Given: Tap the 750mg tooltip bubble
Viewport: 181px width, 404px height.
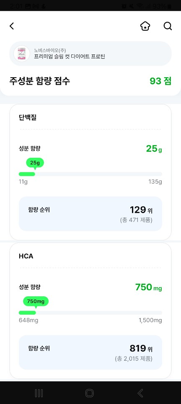Looking at the screenshot, I should click(36, 302).
